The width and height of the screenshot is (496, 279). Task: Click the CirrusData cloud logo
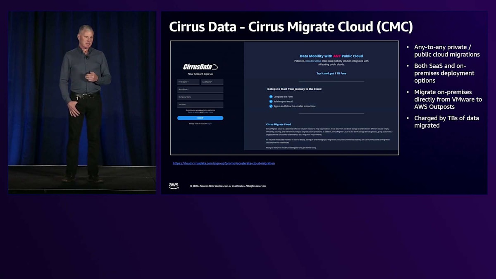click(200, 67)
